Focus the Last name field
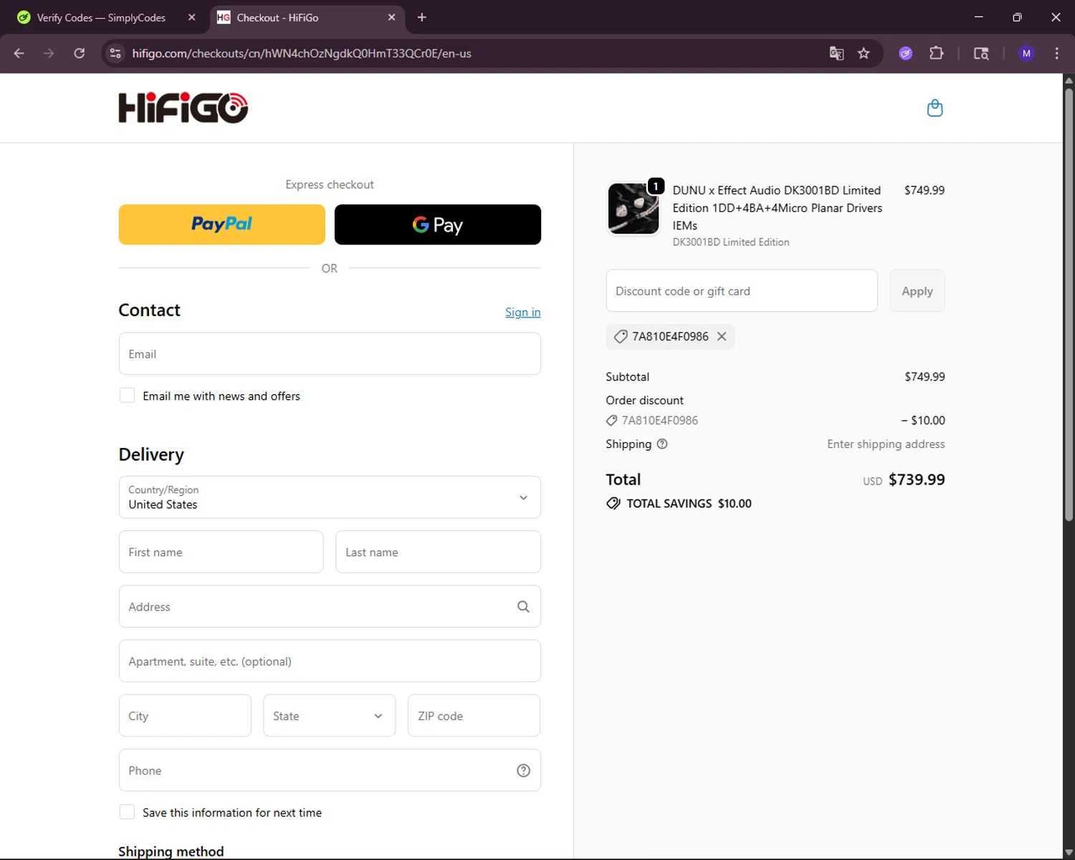1075x860 pixels. [x=438, y=552]
